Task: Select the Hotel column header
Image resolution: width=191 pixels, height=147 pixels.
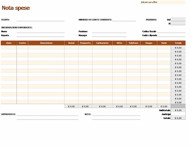Action: [x=71, y=43]
